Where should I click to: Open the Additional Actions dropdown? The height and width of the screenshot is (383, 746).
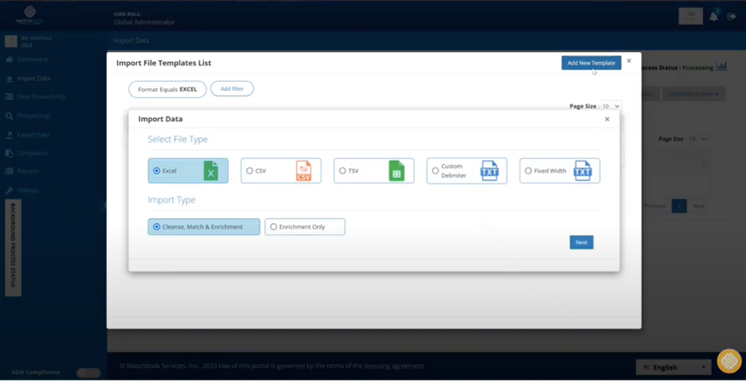click(x=694, y=94)
